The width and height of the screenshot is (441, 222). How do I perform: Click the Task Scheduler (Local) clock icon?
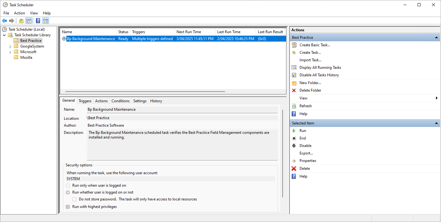(x=4, y=29)
